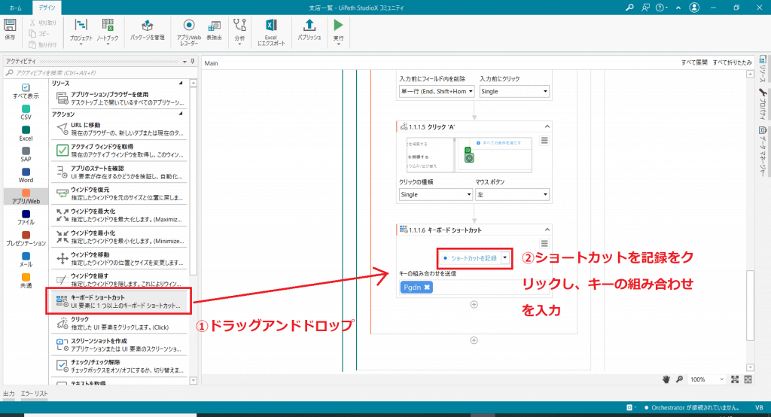Open the 100% zoom level selector
This screenshot has height=417, width=771.
(708, 379)
